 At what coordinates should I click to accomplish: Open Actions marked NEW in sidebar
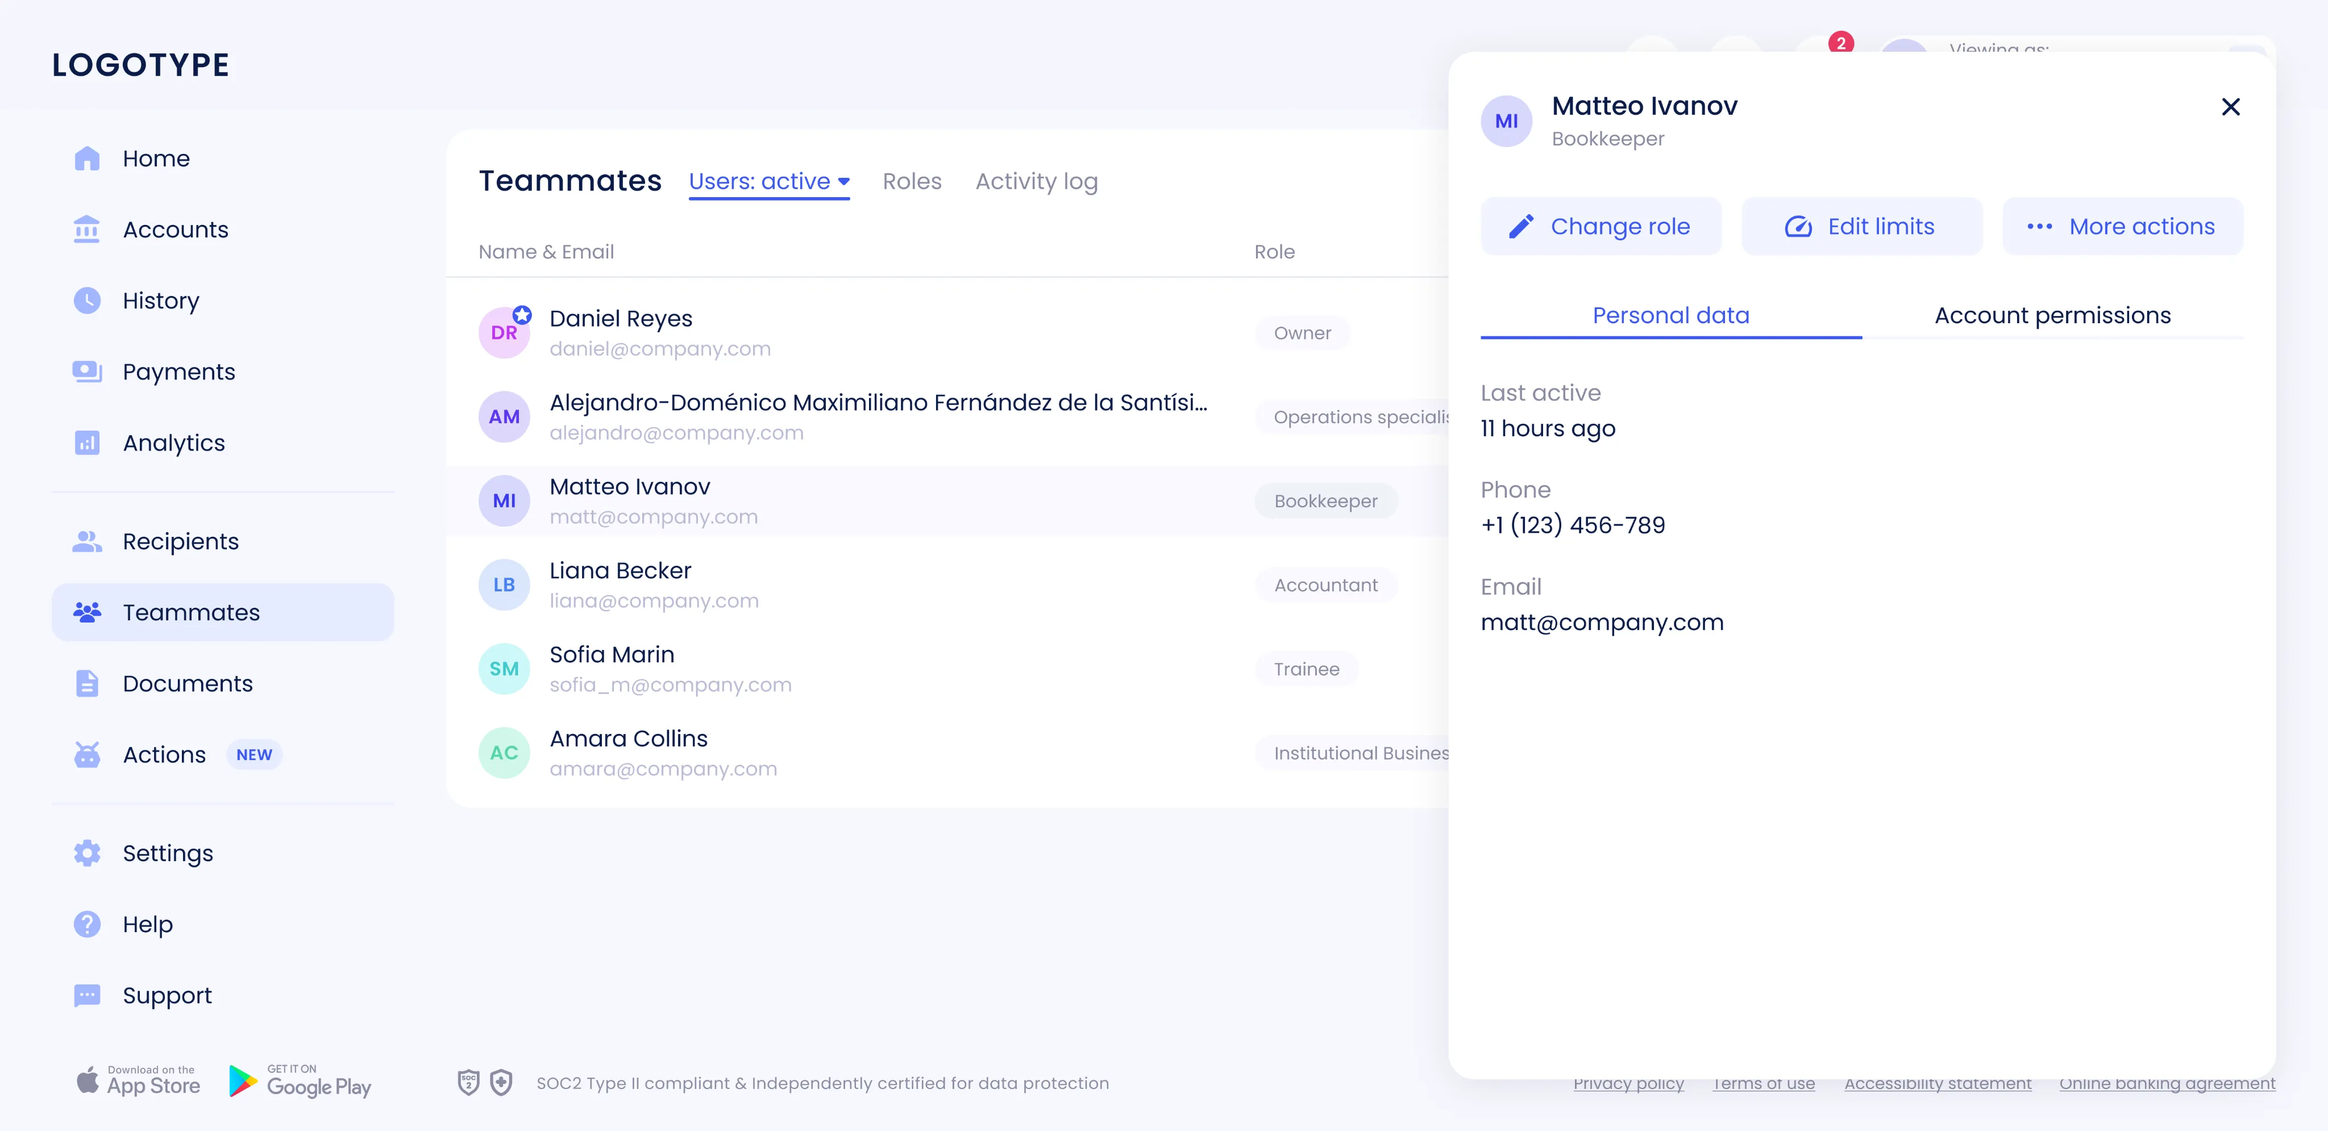click(222, 754)
